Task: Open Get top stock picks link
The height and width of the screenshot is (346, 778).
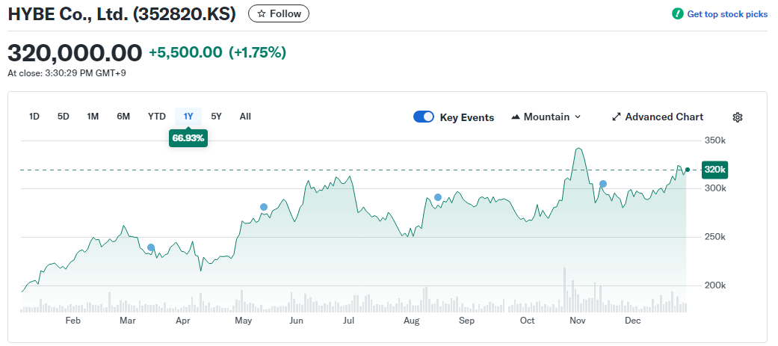Action: point(727,13)
